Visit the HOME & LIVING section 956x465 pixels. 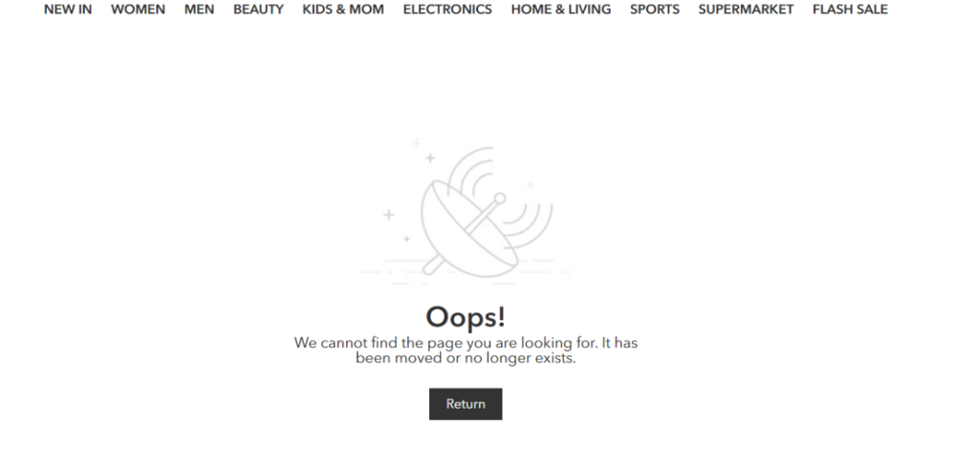(x=561, y=10)
